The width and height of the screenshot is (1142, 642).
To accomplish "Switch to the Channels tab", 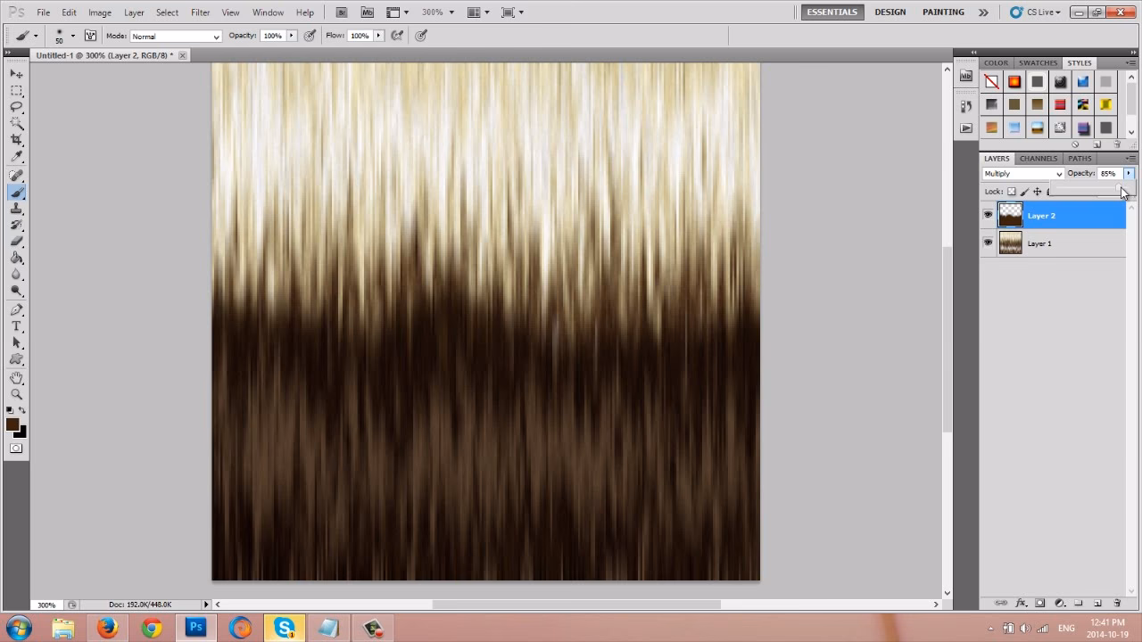I will 1038,159.
